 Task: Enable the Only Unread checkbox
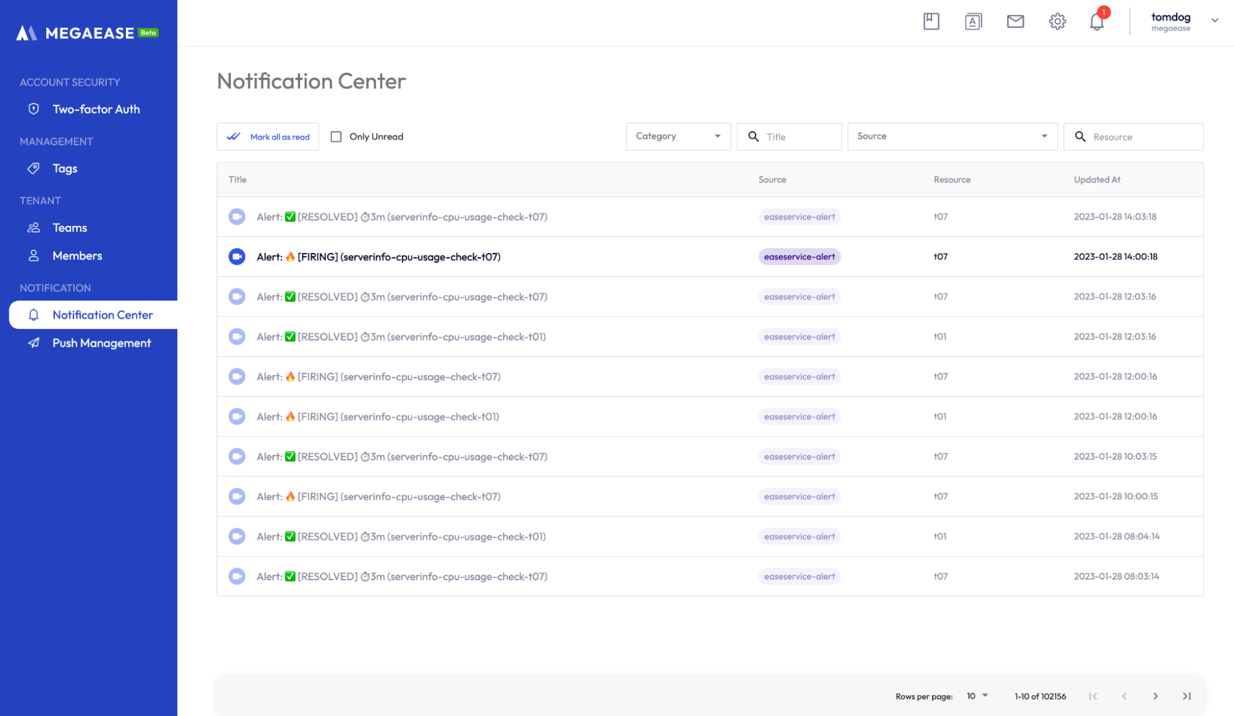(336, 136)
